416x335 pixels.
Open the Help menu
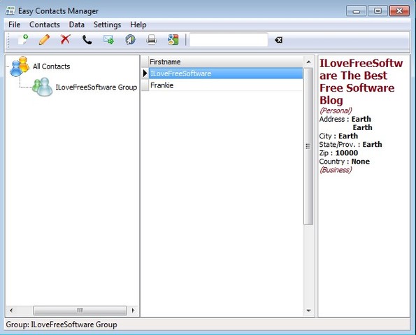(138, 24)
